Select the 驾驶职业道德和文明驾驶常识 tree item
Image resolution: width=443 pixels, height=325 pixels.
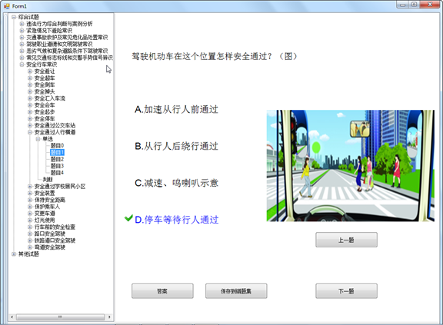59,44
